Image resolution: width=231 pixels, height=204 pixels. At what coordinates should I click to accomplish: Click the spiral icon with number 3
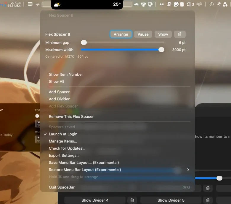pyautogui.click(x=190, y=4)
